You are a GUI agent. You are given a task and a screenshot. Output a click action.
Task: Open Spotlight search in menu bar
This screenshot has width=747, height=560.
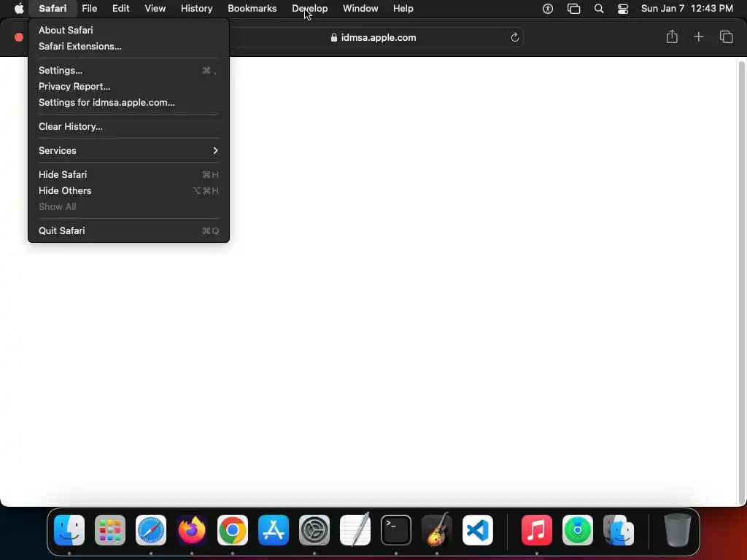(599, 9)
